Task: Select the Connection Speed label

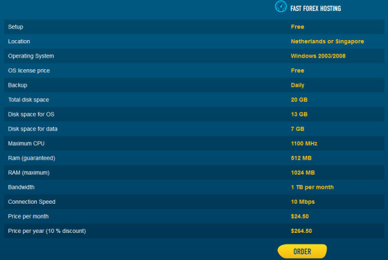Action: pos(32,202)
